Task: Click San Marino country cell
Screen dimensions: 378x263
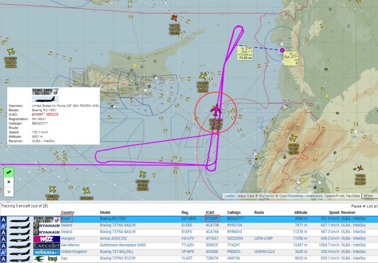Action: point(70,245)
